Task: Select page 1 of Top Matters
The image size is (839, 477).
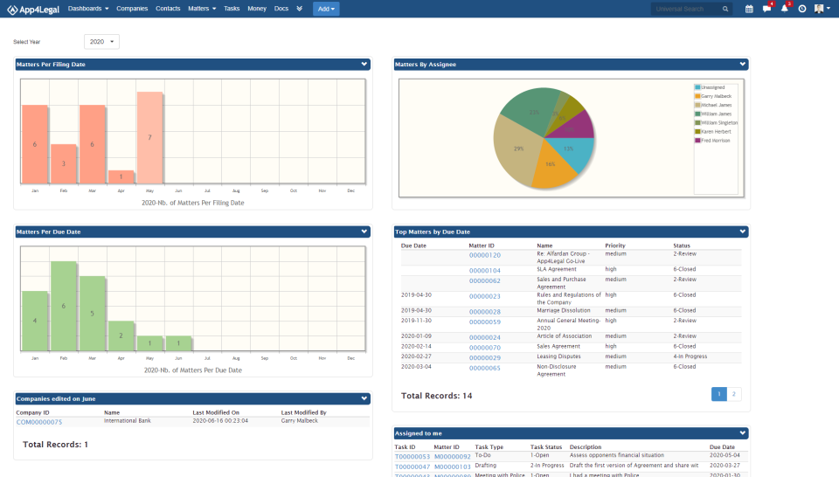Action: (718, 394)
